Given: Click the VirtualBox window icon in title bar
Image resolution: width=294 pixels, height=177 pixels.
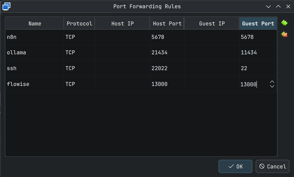Looking at the screenshot, I should point(7,6).
